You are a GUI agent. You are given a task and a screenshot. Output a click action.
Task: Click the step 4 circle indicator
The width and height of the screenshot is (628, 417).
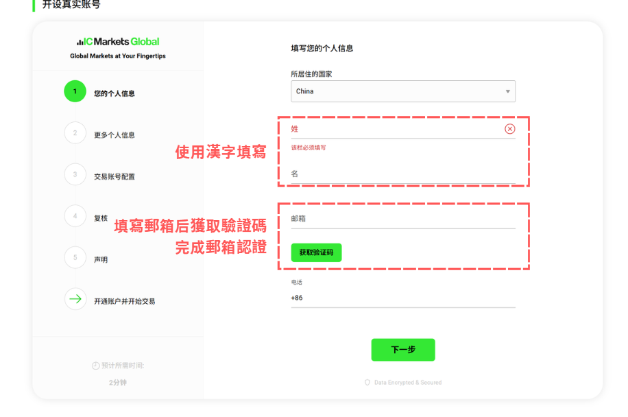(75, 216)
